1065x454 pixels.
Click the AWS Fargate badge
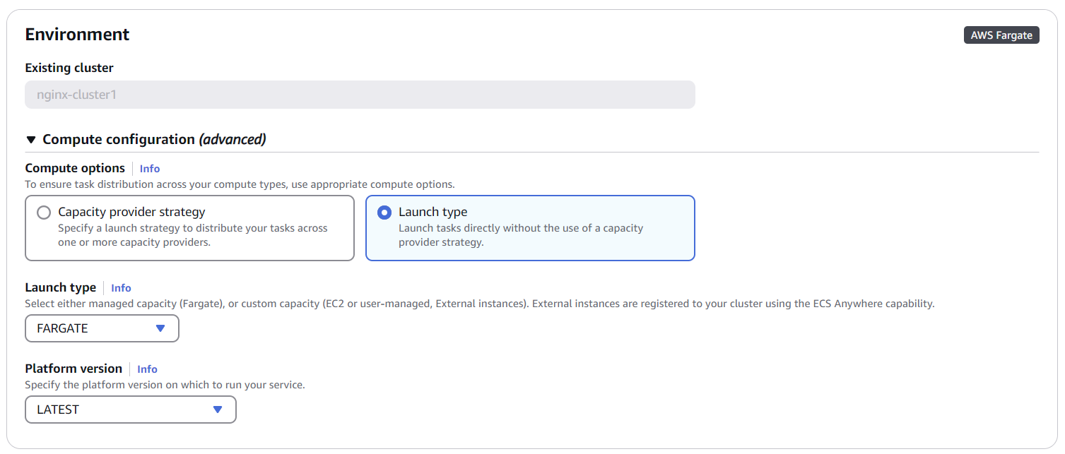coord(1001,35)
